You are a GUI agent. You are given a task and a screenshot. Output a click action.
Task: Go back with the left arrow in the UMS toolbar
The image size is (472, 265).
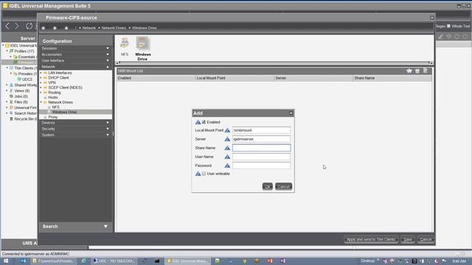click(x=7, y=26)
